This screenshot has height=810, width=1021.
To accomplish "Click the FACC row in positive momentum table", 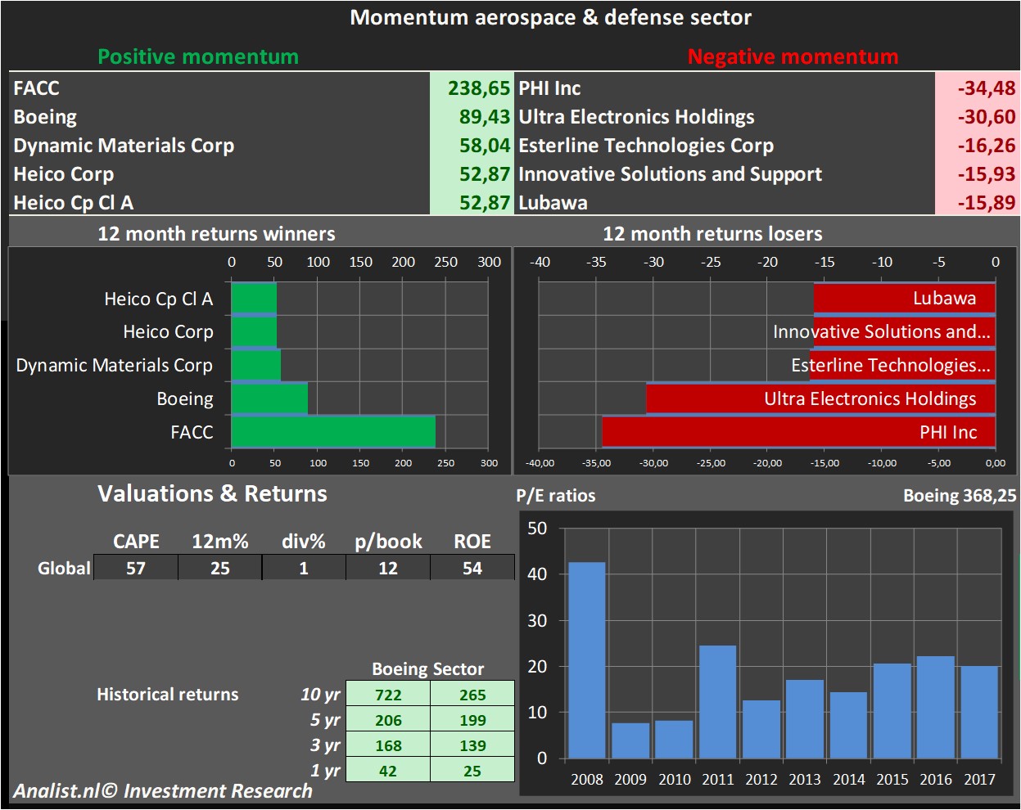I will (x=261, y=88).
